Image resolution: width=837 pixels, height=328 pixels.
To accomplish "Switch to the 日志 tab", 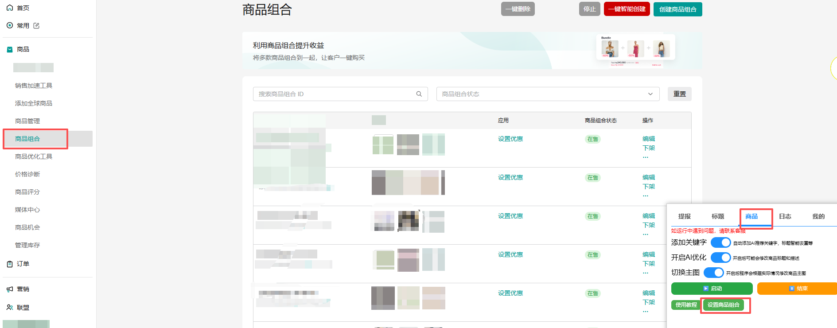I will click(785, 216).
